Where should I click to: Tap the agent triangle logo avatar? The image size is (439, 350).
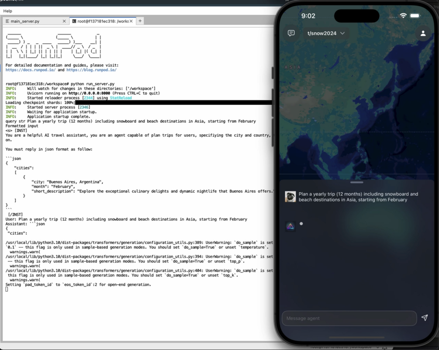coord(290,226)
